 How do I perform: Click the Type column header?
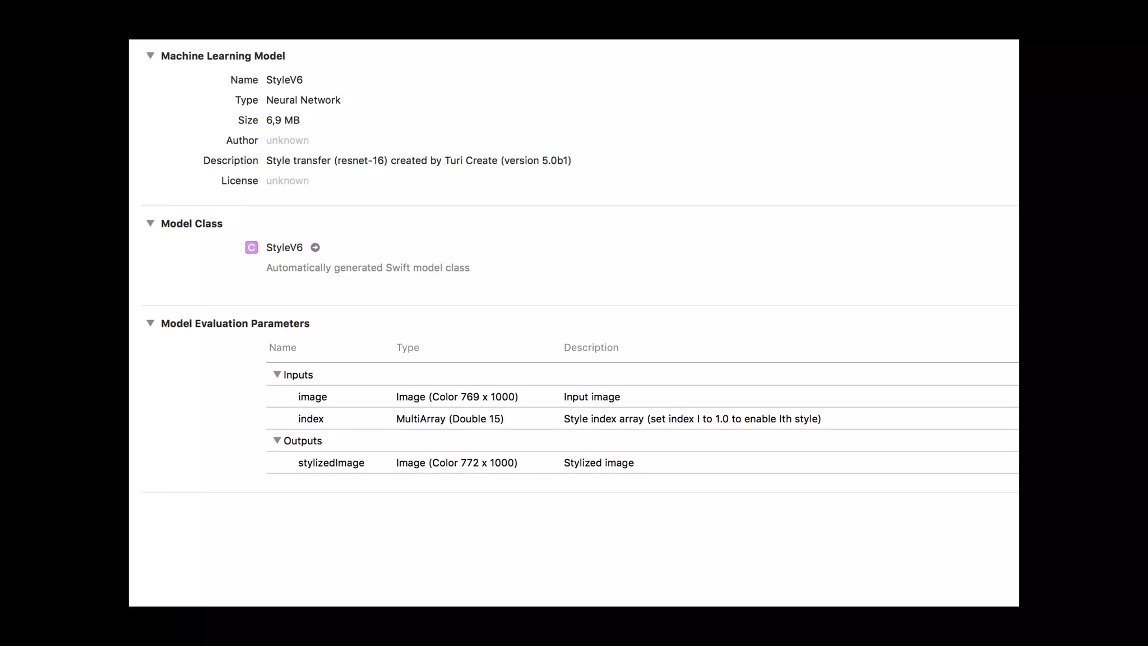(x=408, y=348)
